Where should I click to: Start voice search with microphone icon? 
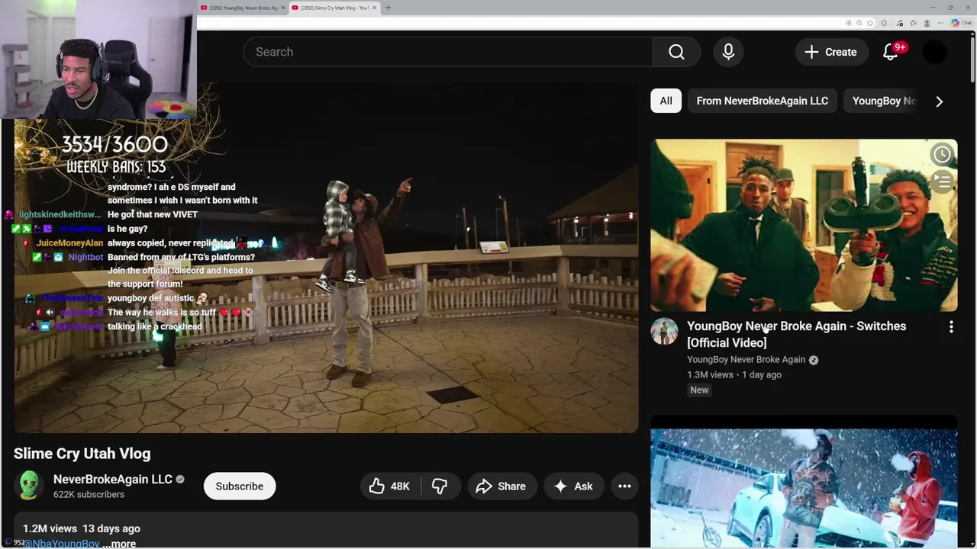[x=728, y=52]
